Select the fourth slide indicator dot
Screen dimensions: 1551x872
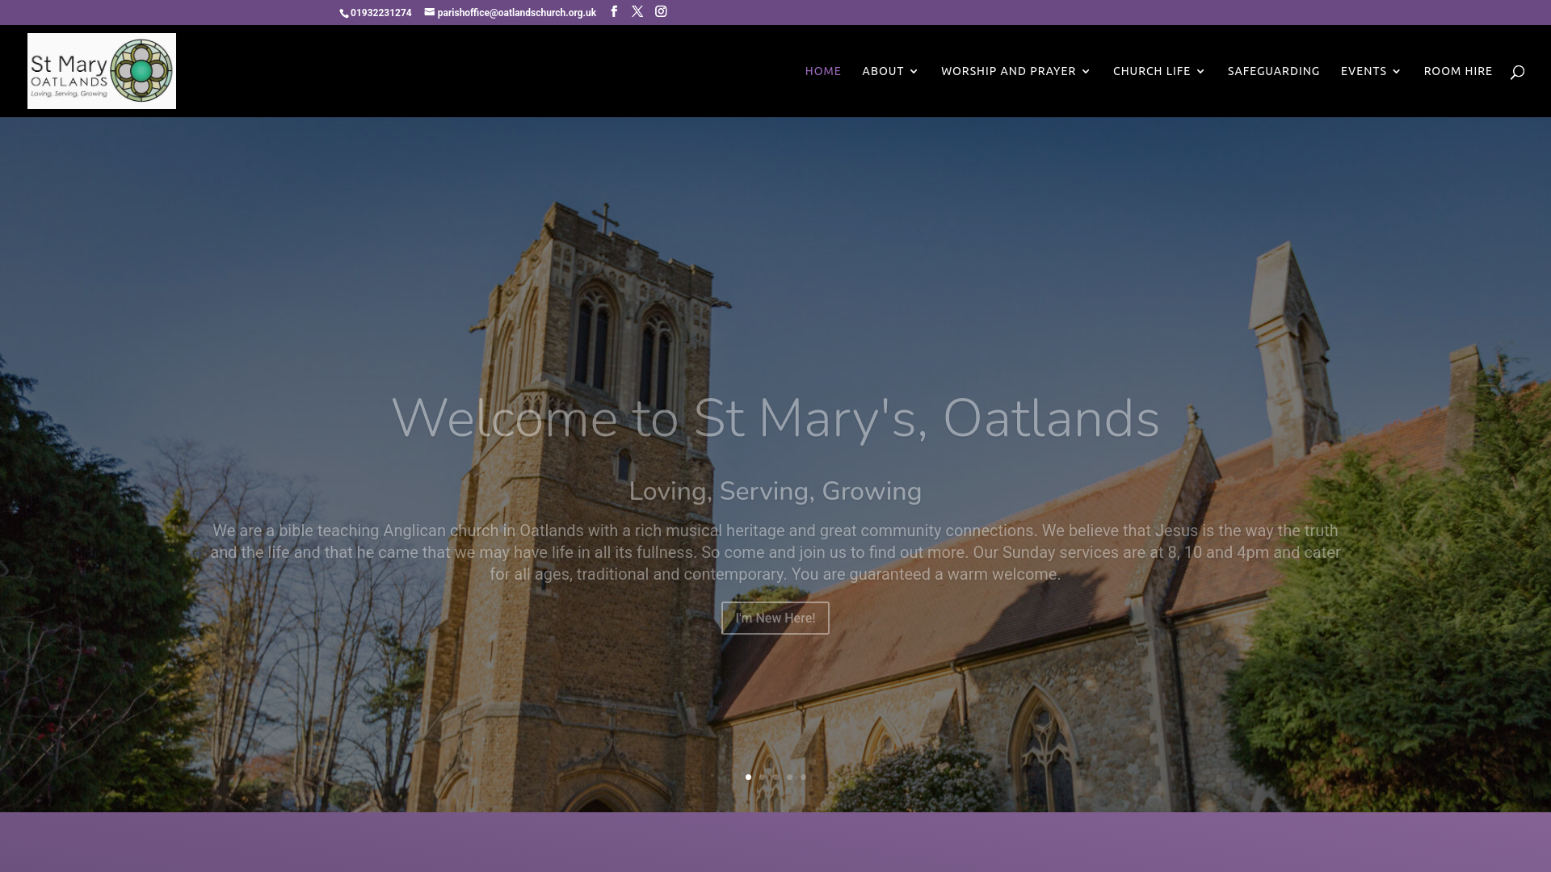[x=789, y=778]
